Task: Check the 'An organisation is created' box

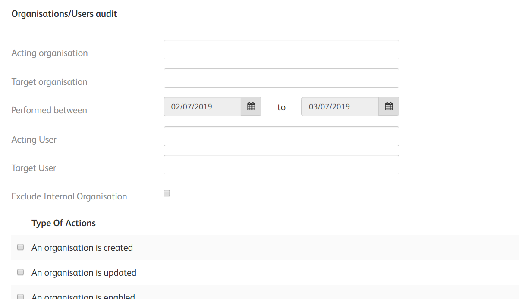Action: (20, 247)
